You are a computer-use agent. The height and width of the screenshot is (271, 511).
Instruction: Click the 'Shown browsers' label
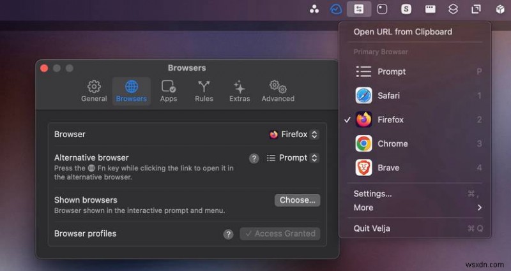tap(86, 200)
